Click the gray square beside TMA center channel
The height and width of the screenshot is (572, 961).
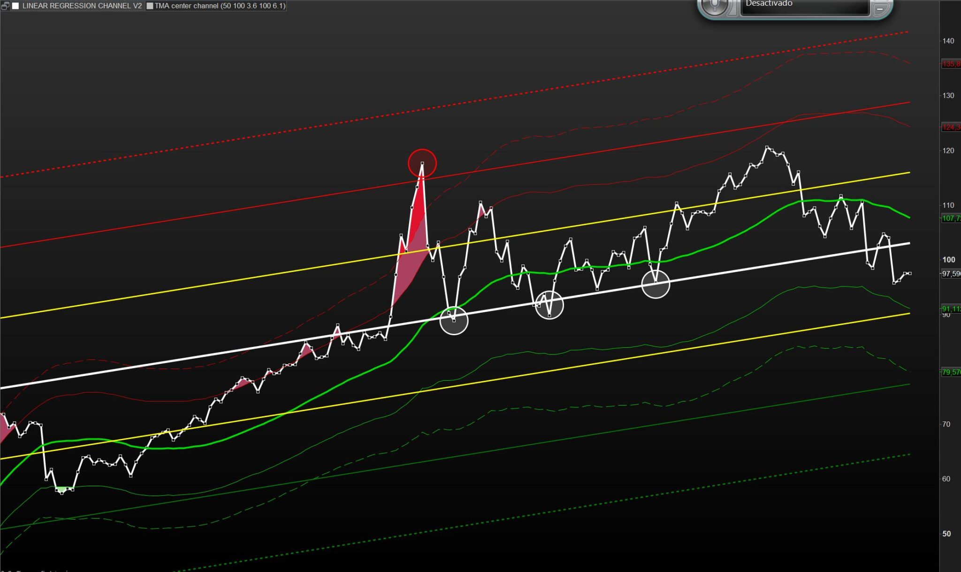click(x=150, y=6)
